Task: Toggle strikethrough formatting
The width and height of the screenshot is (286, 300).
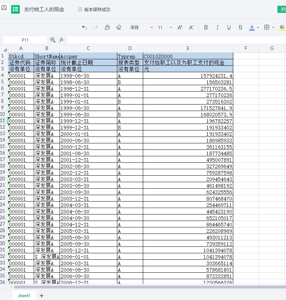Action: (x=240, y=28)
